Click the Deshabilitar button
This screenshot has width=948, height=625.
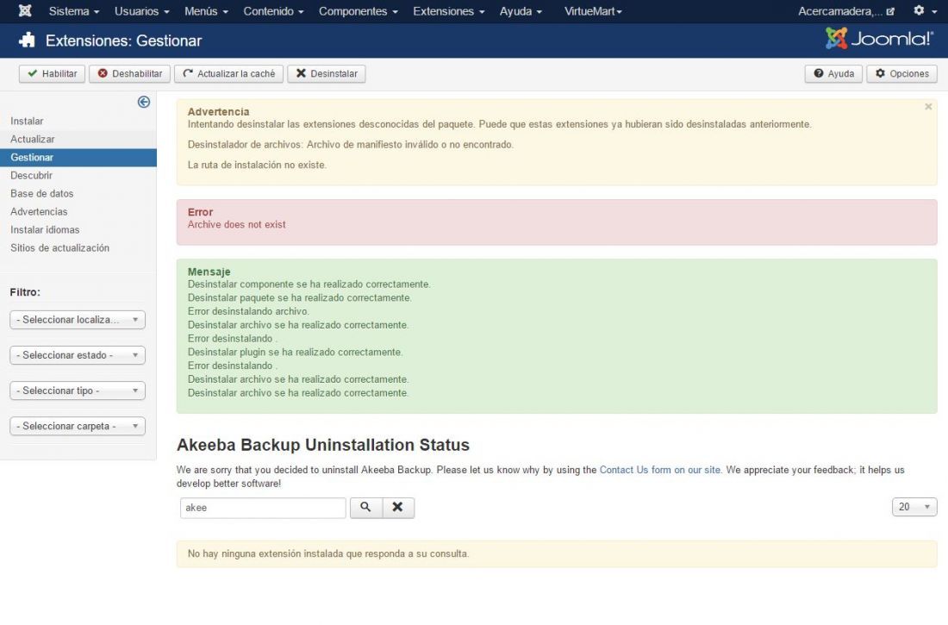pos(130,74)
